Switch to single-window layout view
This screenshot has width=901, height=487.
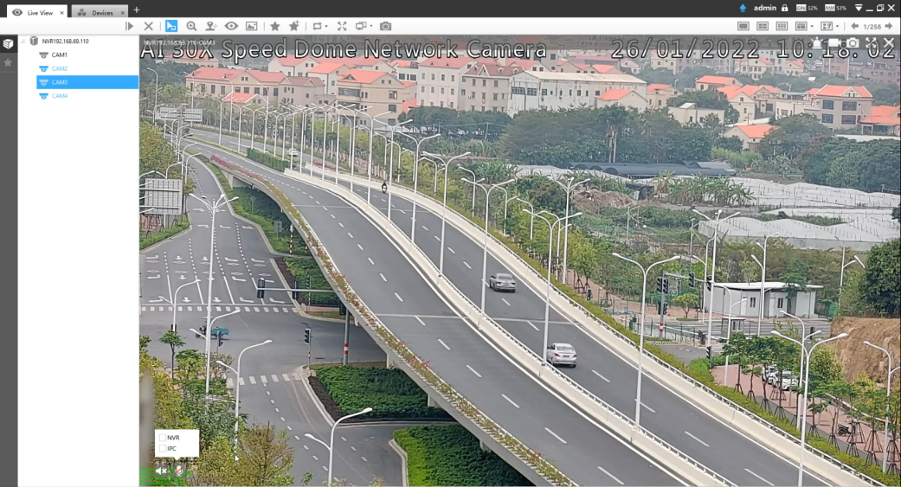click(743, 26)
